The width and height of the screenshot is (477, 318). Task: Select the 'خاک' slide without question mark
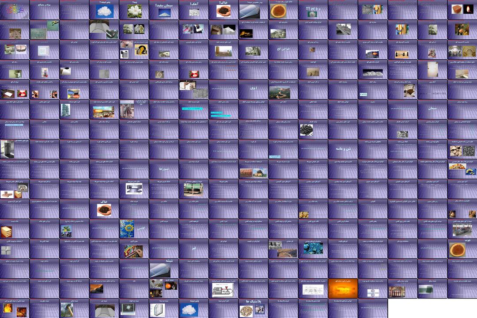104,209
